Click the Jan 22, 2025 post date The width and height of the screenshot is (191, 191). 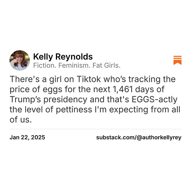pyautogui.click(x=27, y=138)
